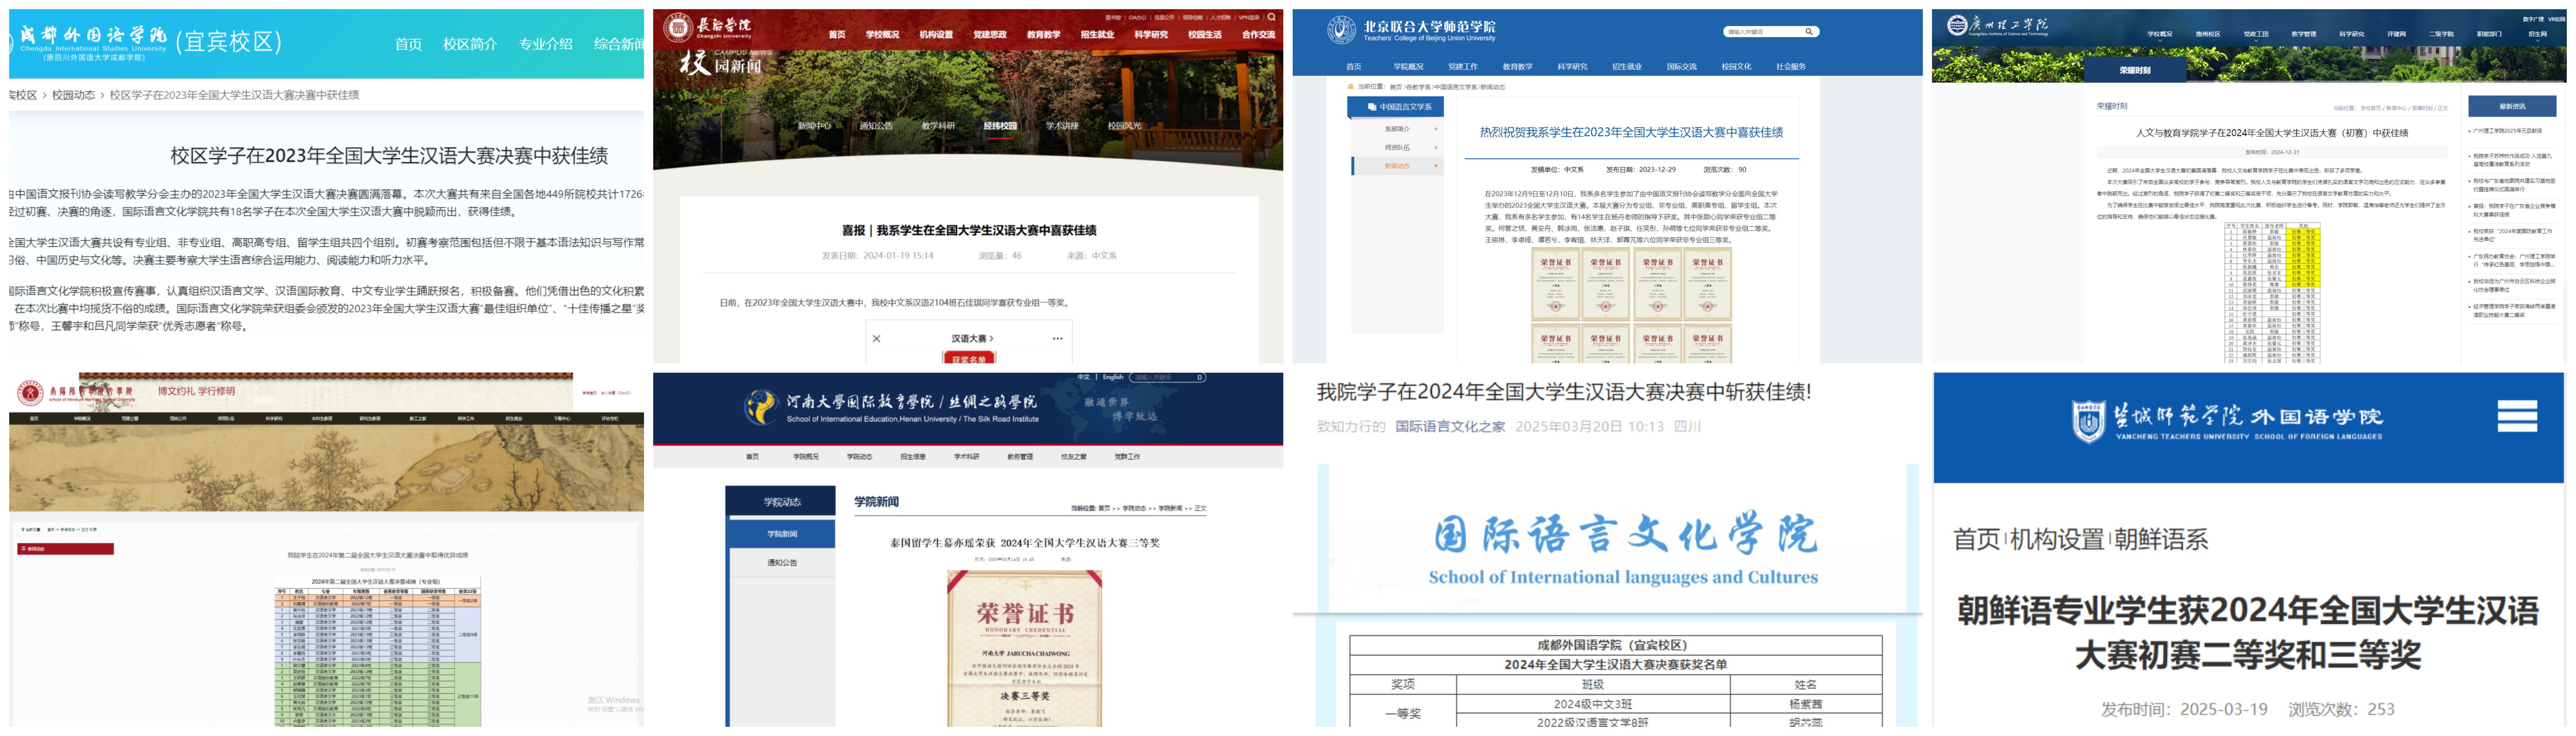Click the Henan University search submit icon
Viewport: 2576px width, 736px height.
click(1200, 377)
